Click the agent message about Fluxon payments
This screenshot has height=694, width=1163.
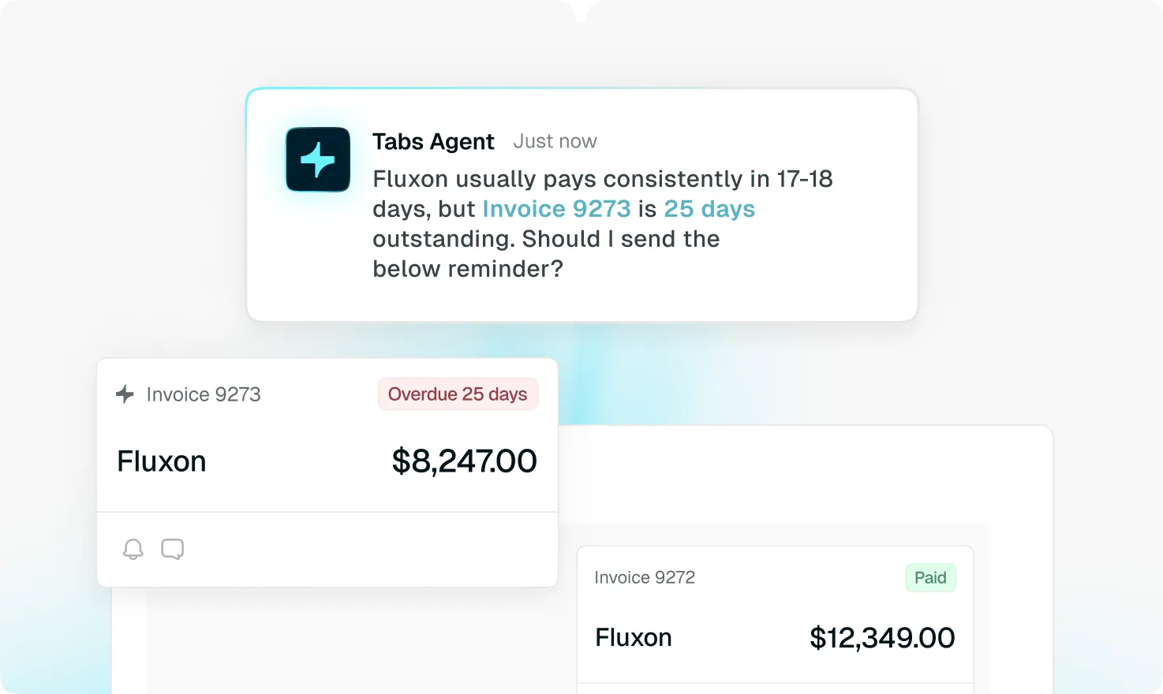(603, 224)
